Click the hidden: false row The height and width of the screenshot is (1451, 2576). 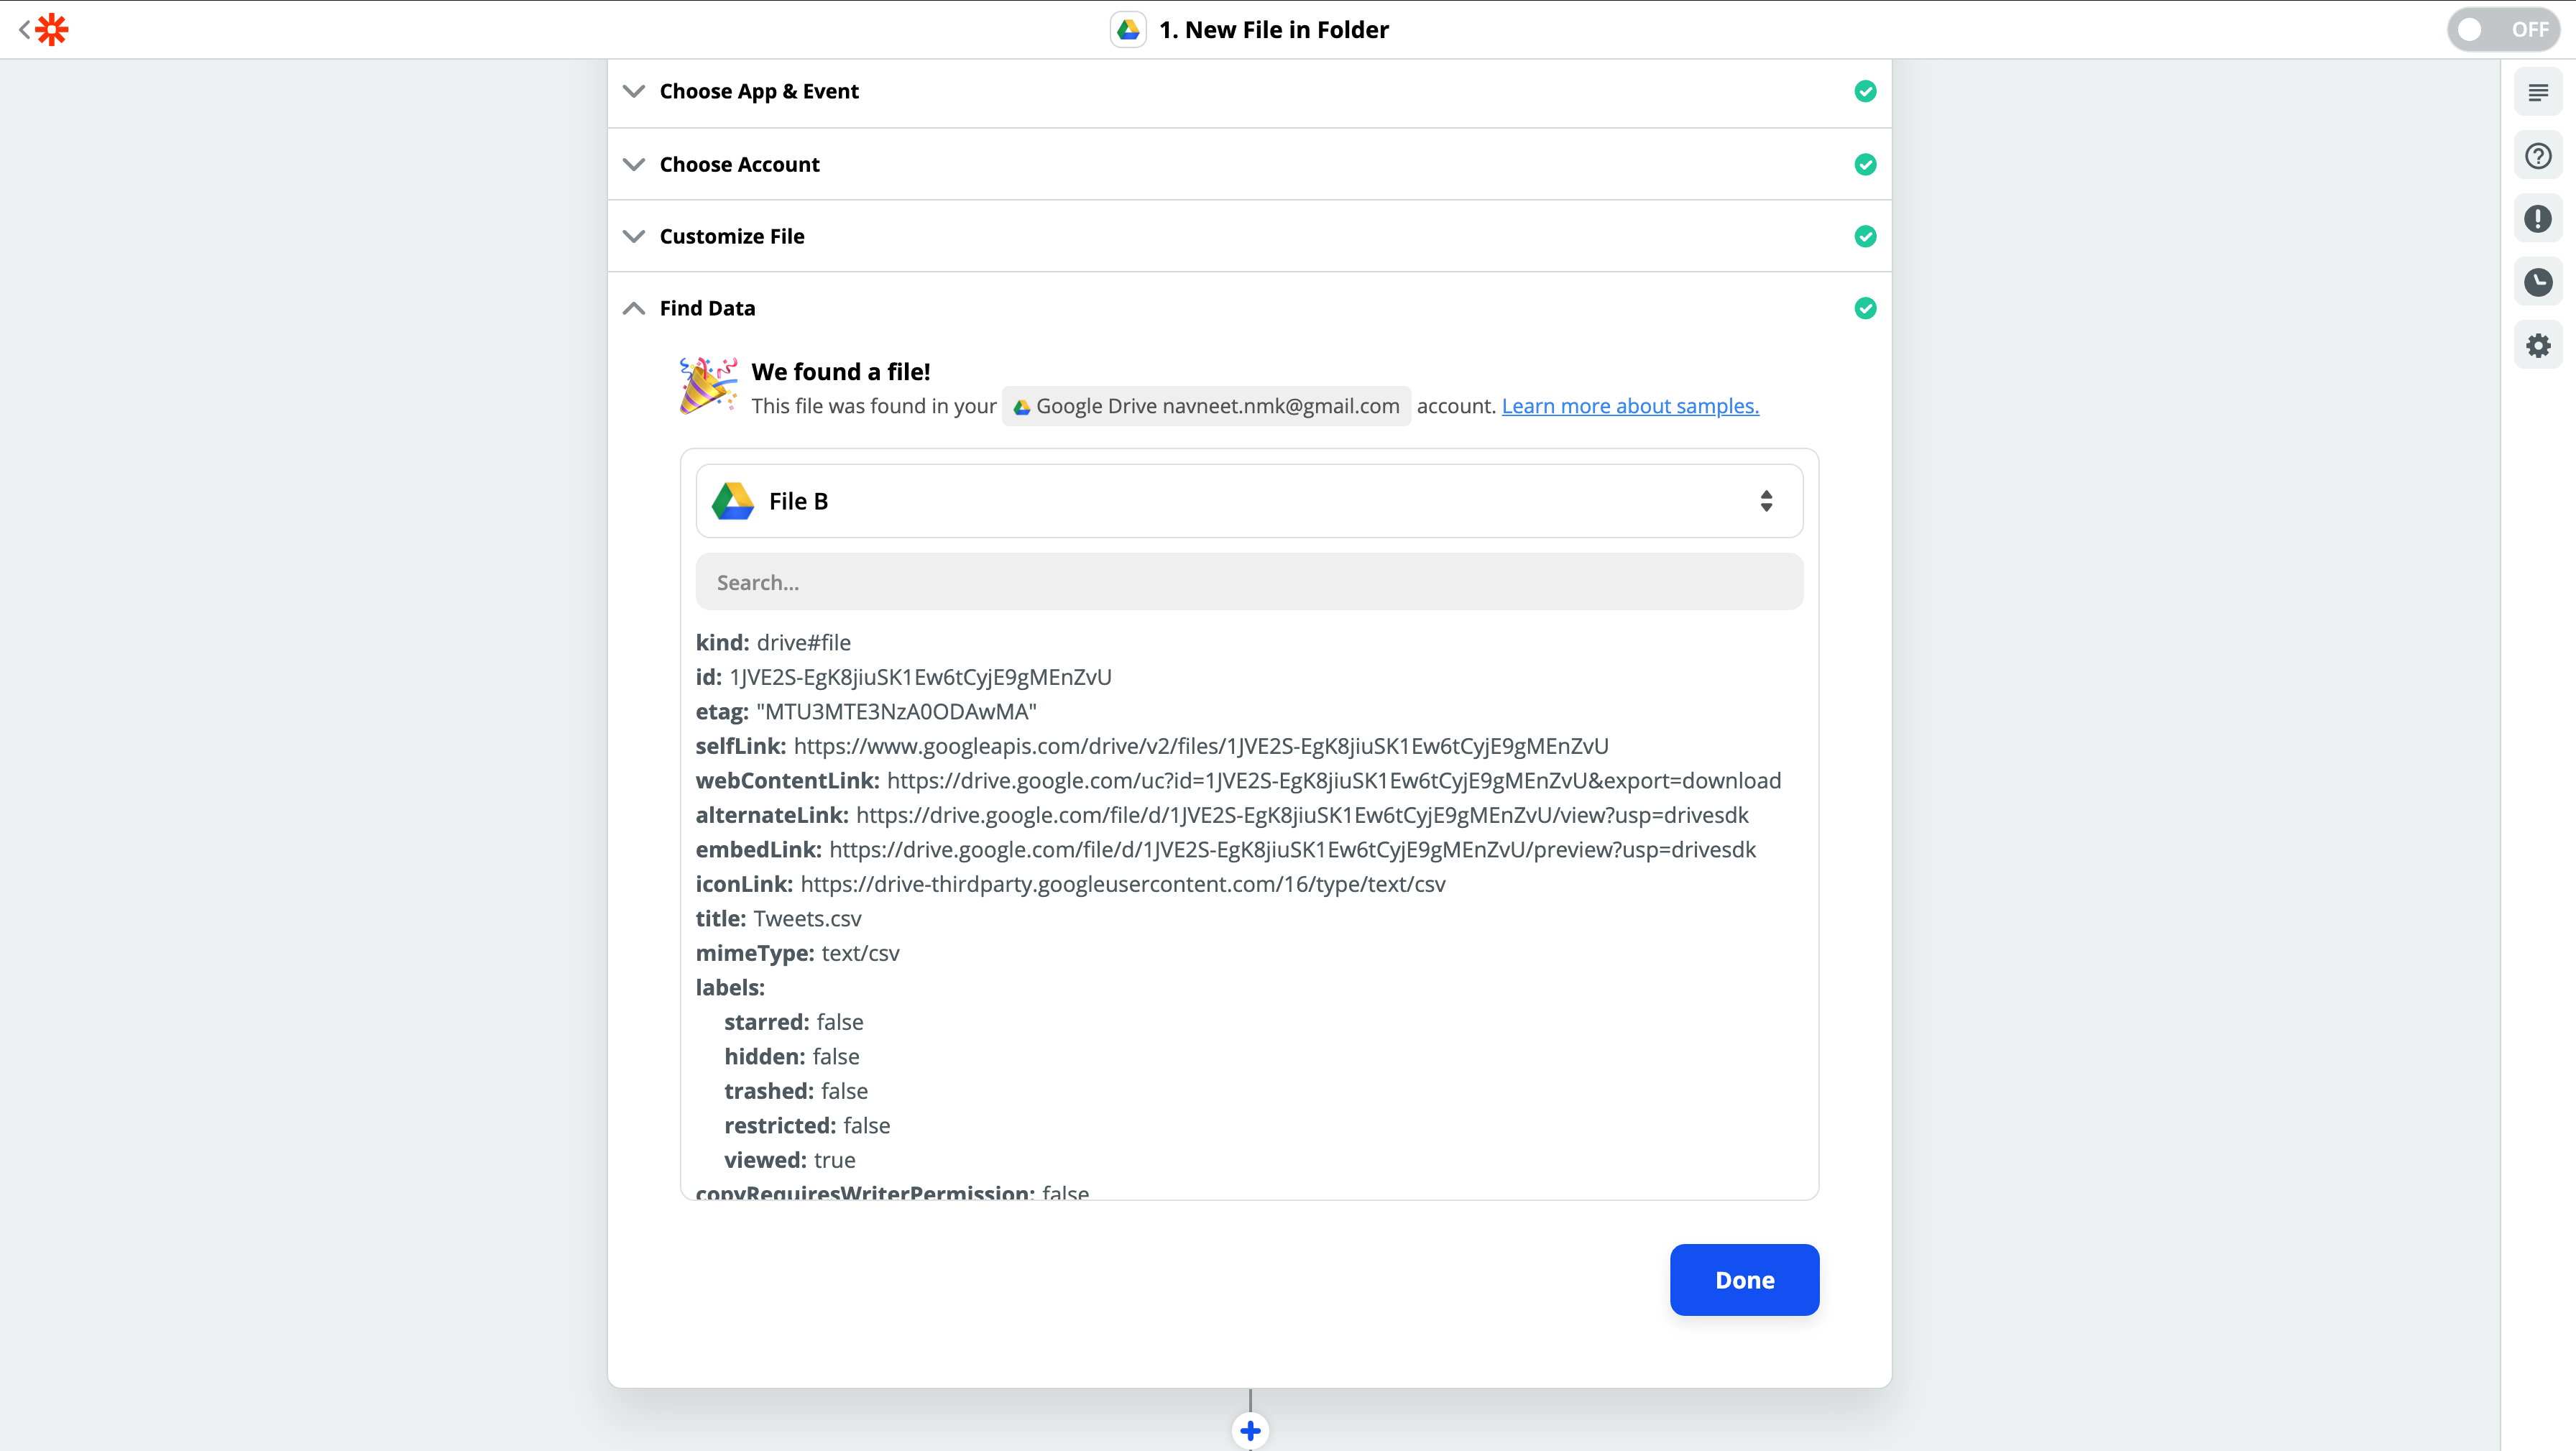(x=791, y=1056)
